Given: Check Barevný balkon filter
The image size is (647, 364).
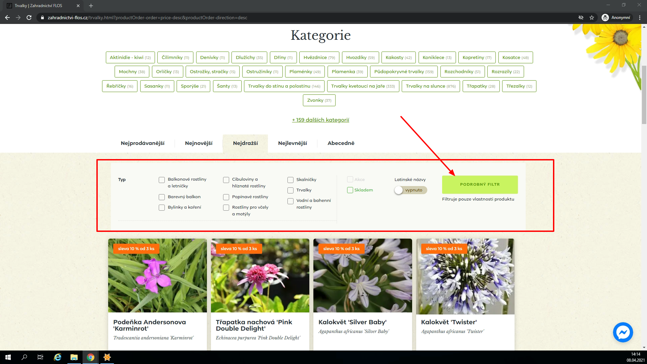Looking at the screenshot, I should (162, 197).
